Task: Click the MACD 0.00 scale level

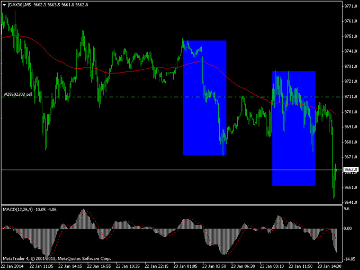Action: coord(348,229)
